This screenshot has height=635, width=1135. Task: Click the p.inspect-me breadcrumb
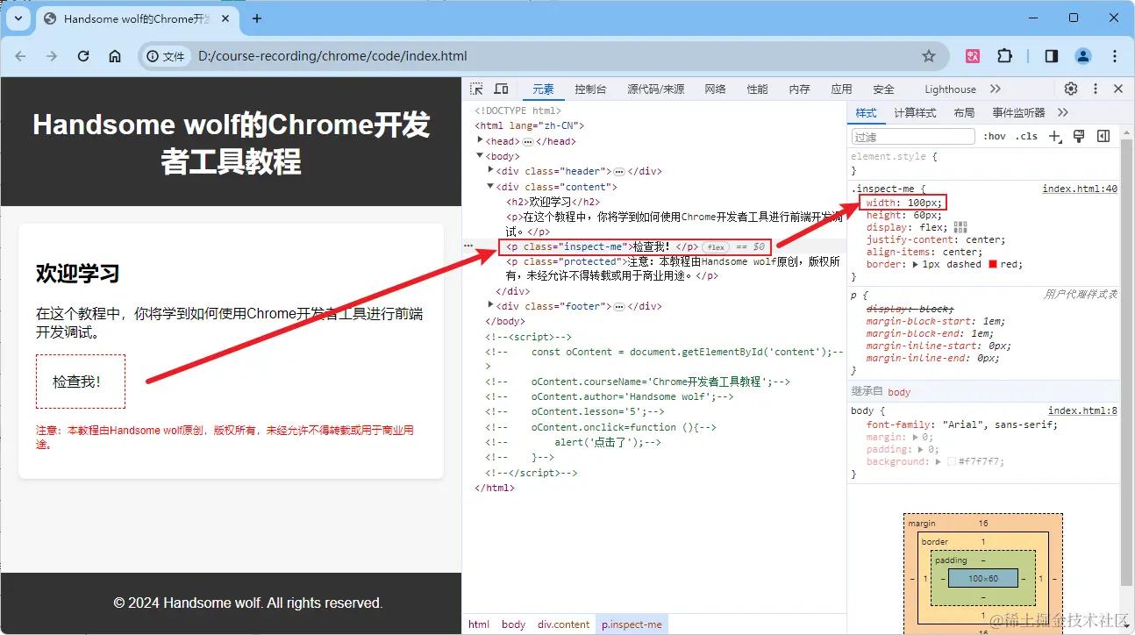tap(632, 624)
